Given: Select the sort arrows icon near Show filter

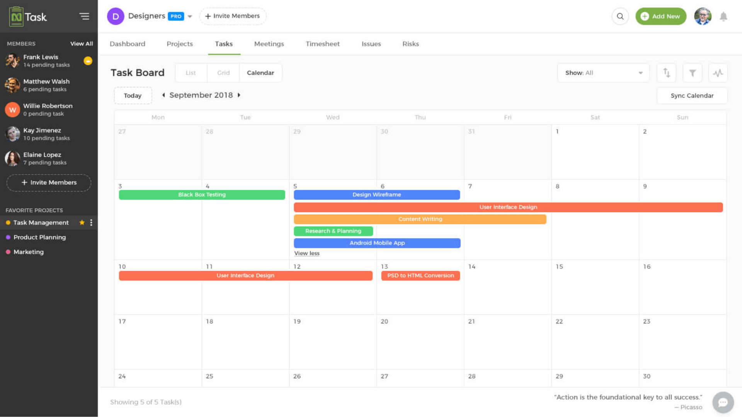Looking at the screenshot, I should coord(666,73).
